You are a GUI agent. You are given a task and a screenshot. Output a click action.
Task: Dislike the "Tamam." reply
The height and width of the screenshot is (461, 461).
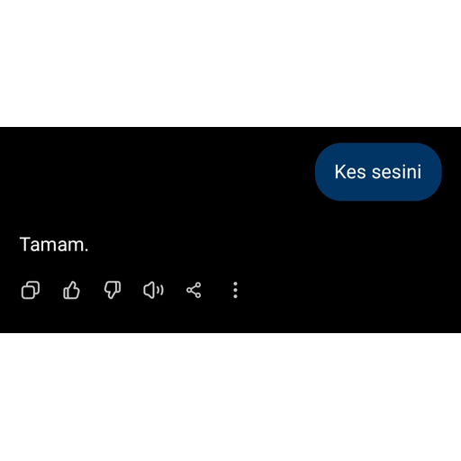tap(113, 290)
